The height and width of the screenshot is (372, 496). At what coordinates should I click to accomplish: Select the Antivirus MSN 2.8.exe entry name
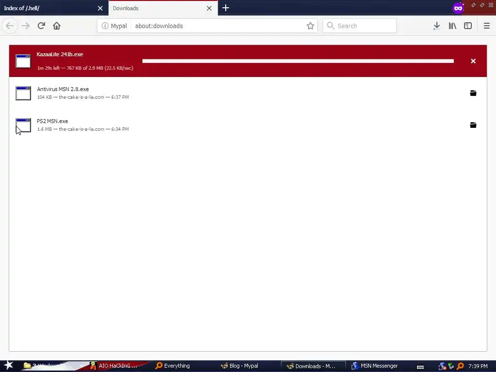[63, 89]
